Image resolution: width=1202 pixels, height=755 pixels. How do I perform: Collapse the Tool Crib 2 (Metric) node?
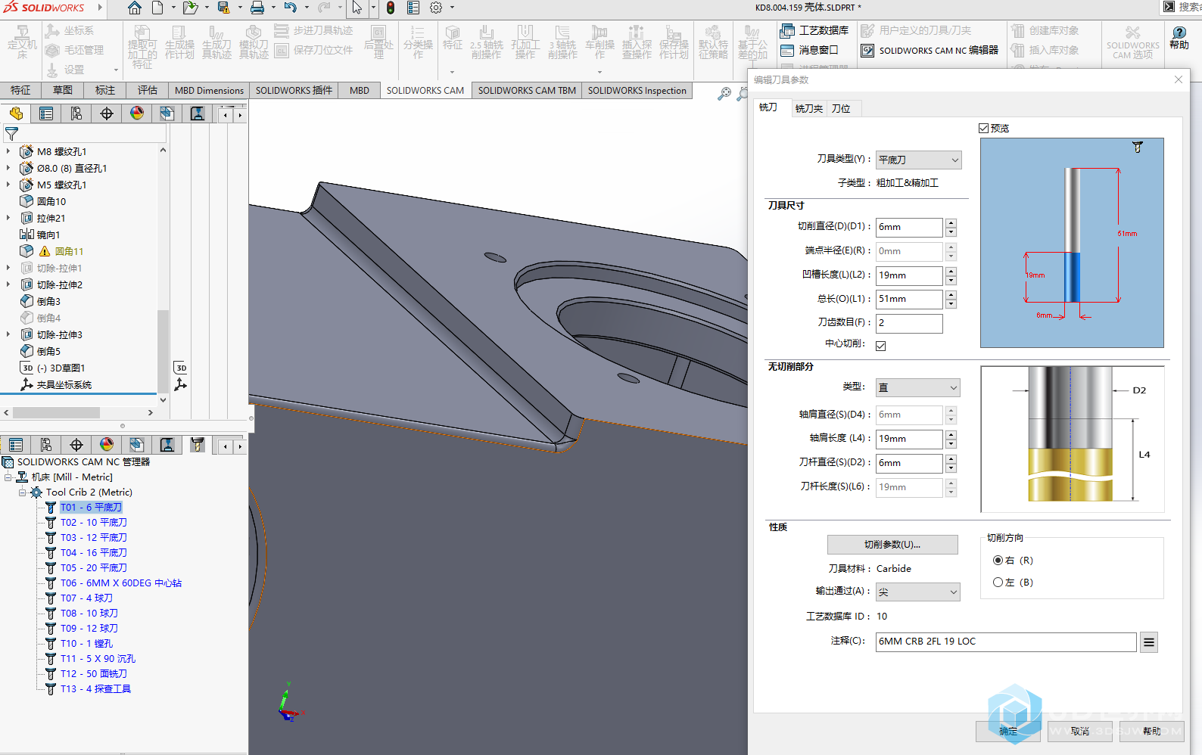click(23, 492)
